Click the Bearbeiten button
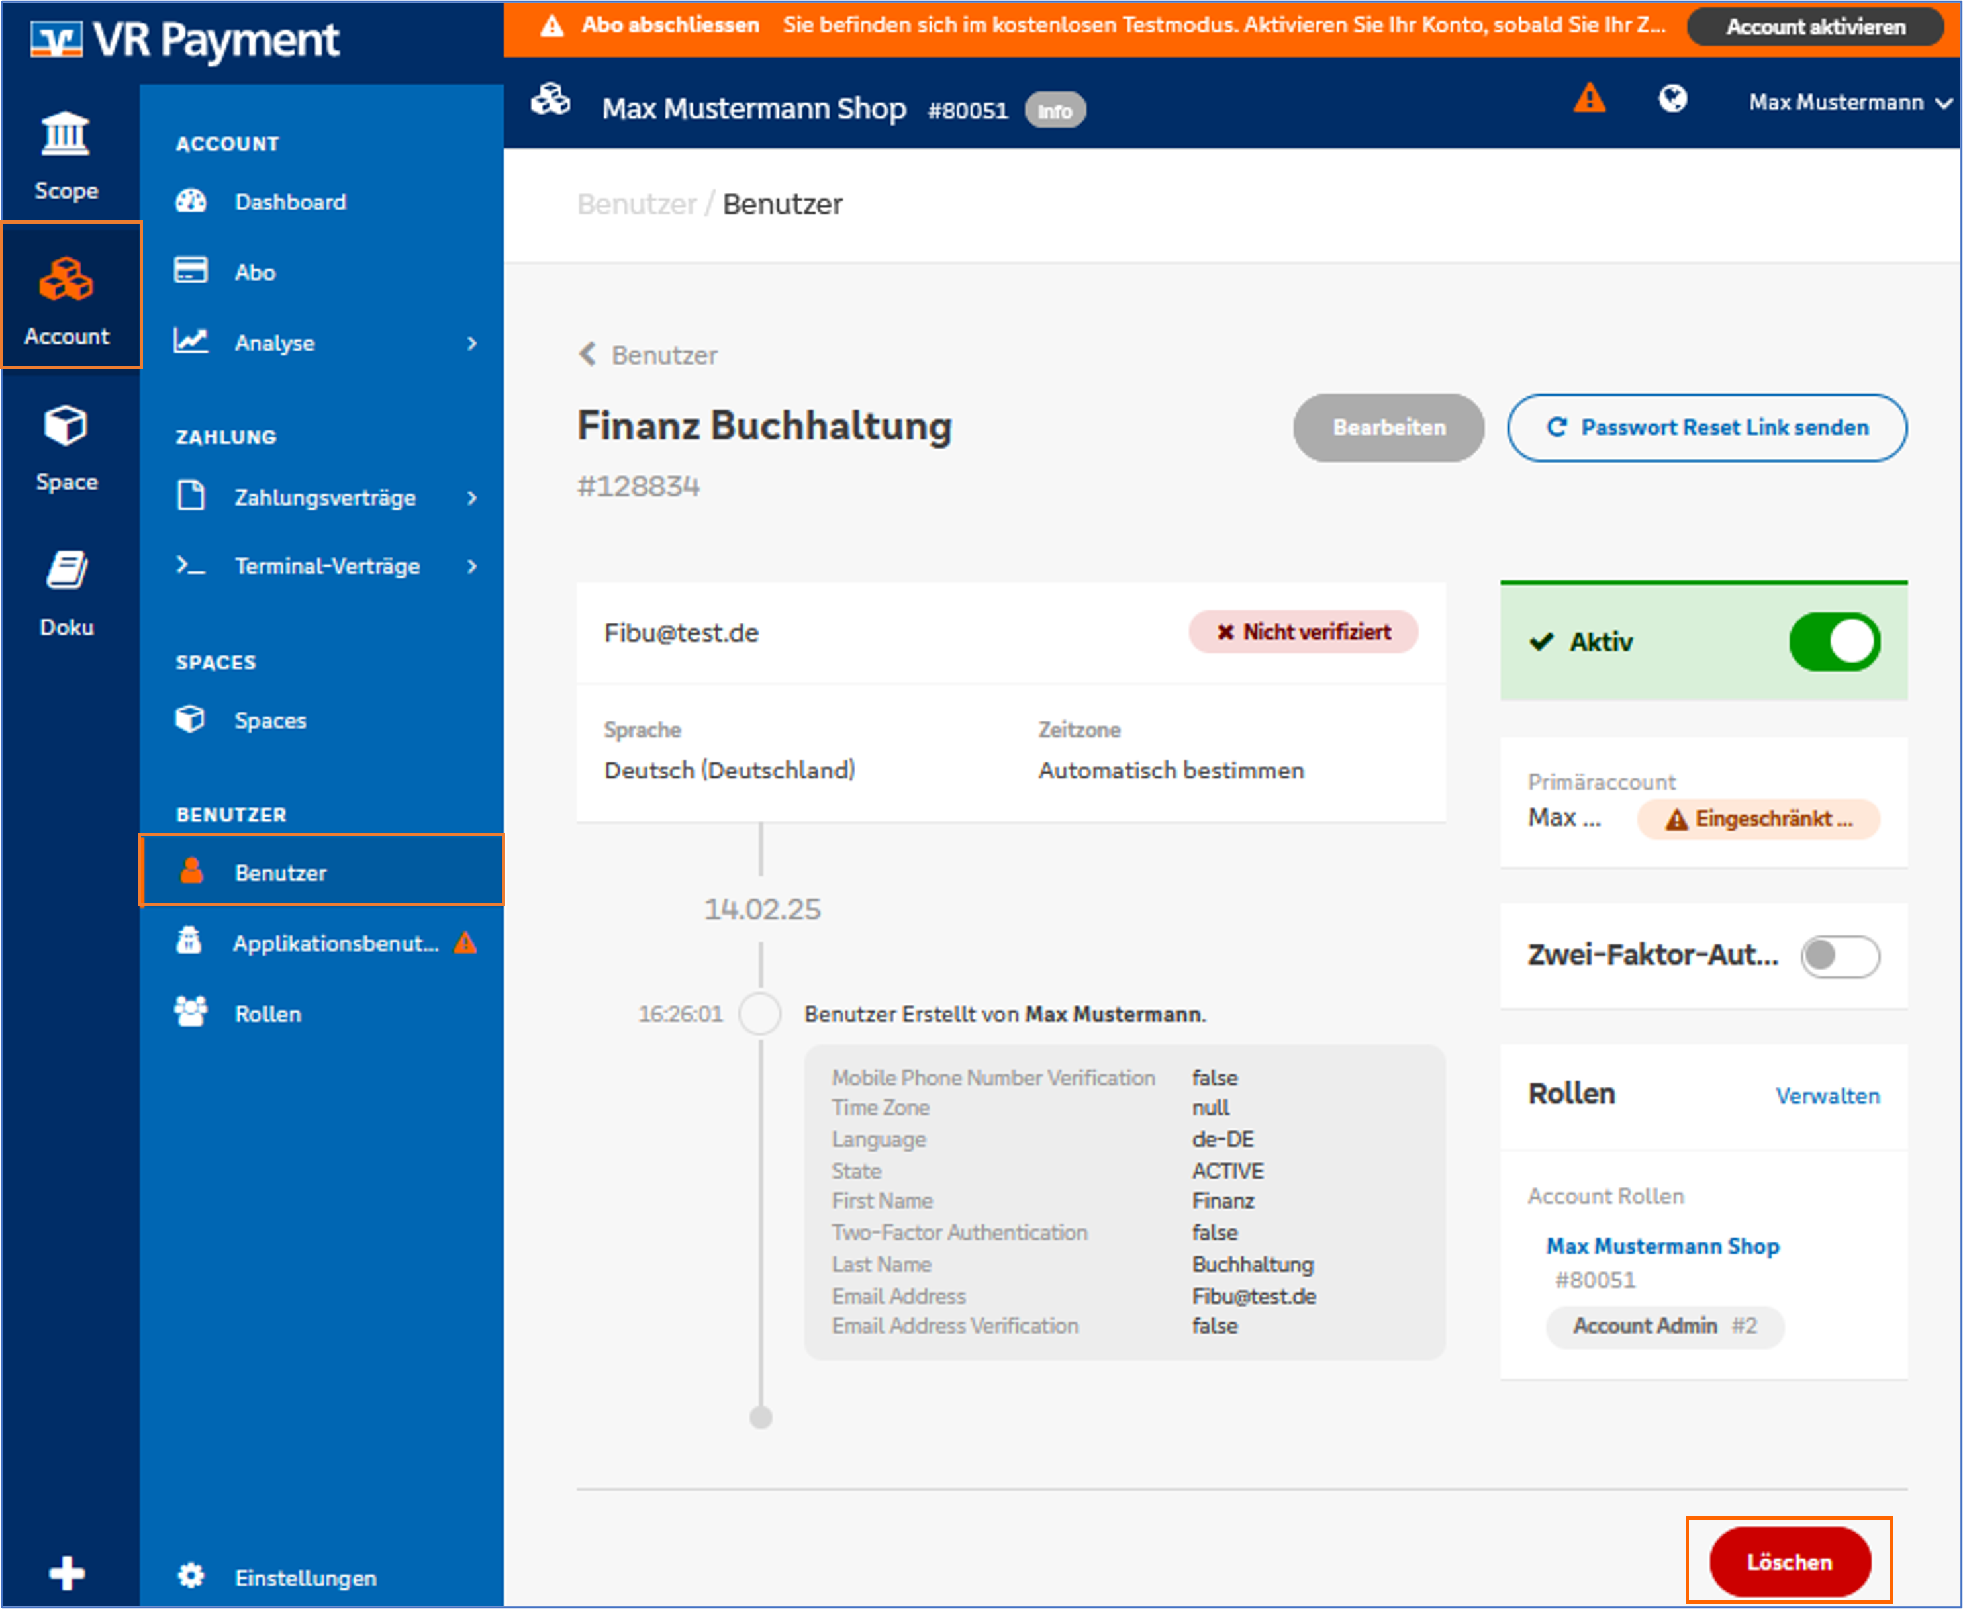This screenshot has height=1609, width=1963. coord(1388,428)
